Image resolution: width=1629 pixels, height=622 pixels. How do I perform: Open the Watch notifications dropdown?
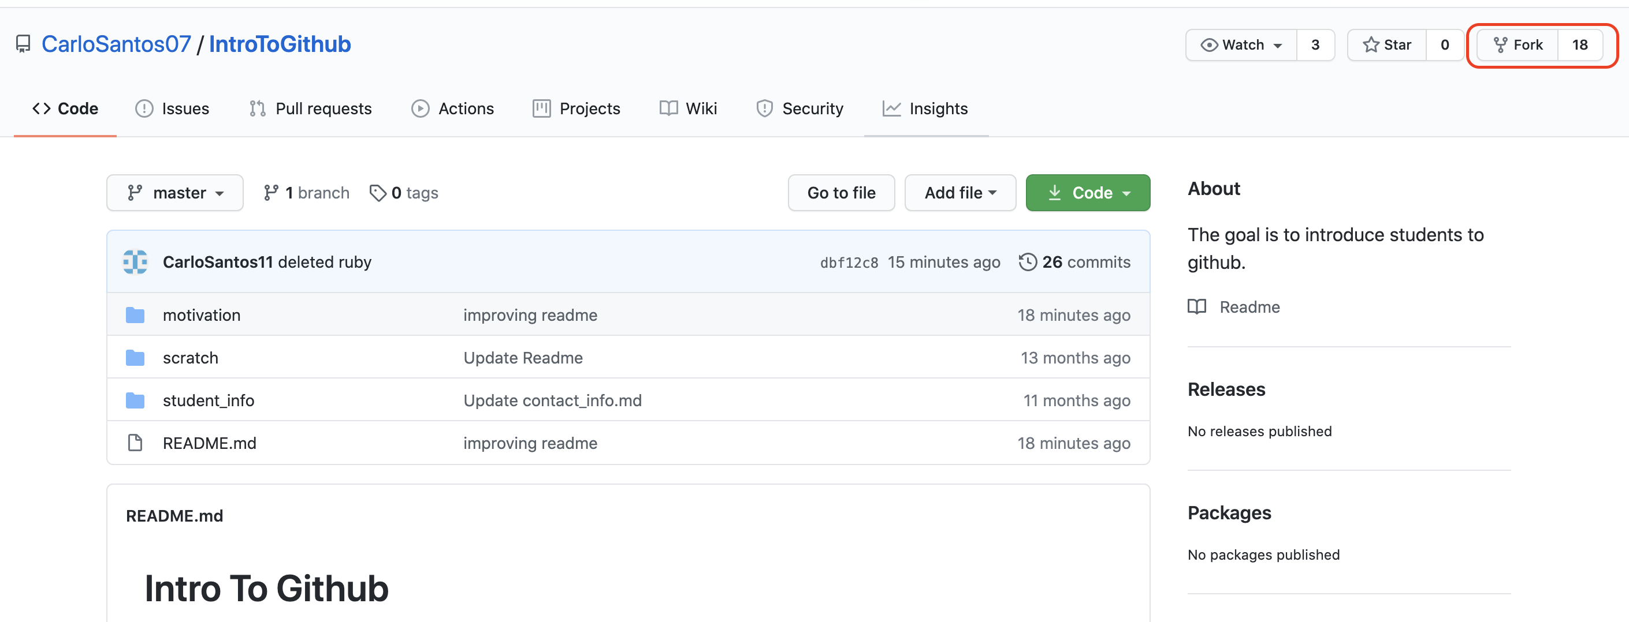coord(1241,45)
